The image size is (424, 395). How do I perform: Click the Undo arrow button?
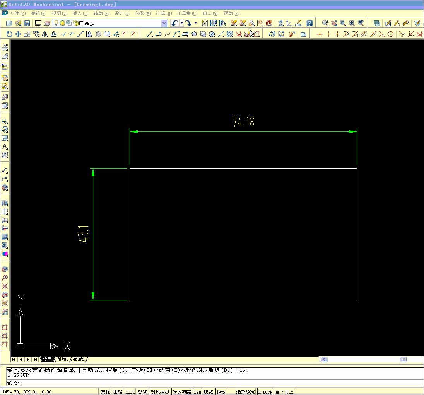175,23
